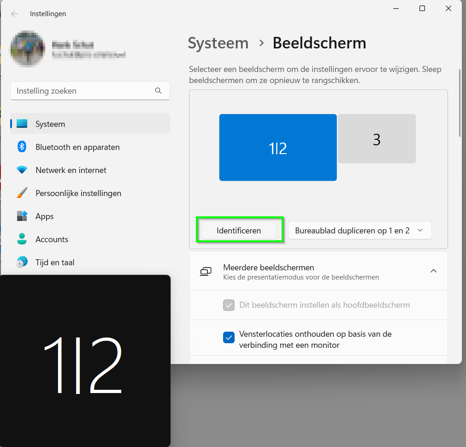Click the Identificeren button
466x447 pixels.
pos(239,231)
